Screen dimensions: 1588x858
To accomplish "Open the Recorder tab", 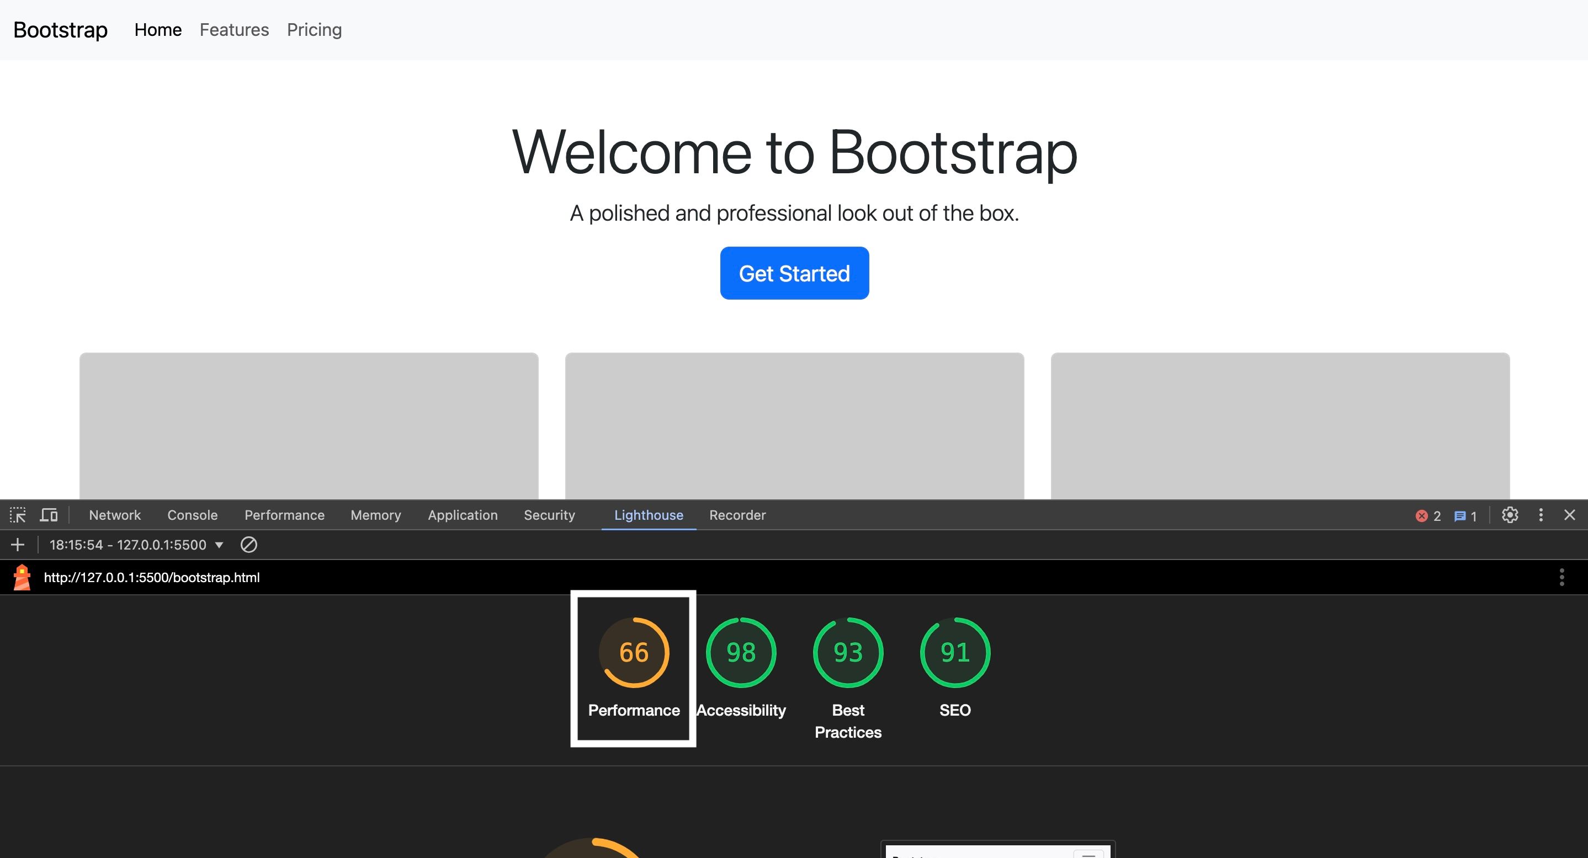I will 737,515.
